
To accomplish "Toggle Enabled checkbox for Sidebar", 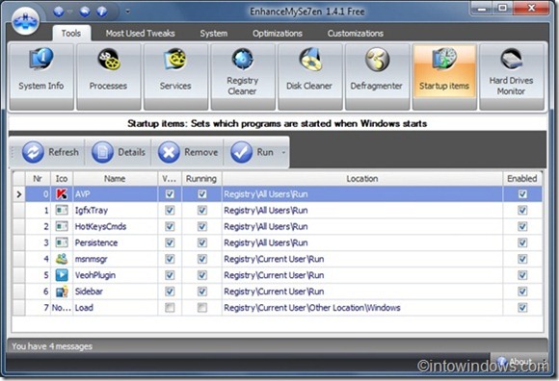I will (522, 292).
